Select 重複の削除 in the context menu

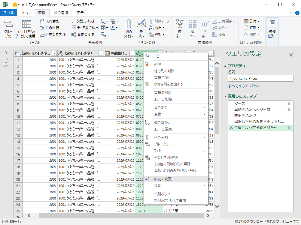[x=163, y=93]
